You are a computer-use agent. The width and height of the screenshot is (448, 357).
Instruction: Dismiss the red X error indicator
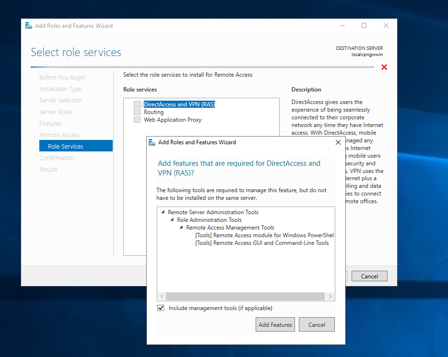(384, 67)
